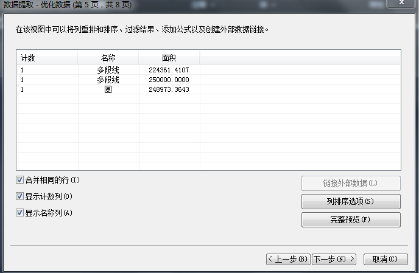
Task: Select the 圆 name cell
Action: [108, 89]
